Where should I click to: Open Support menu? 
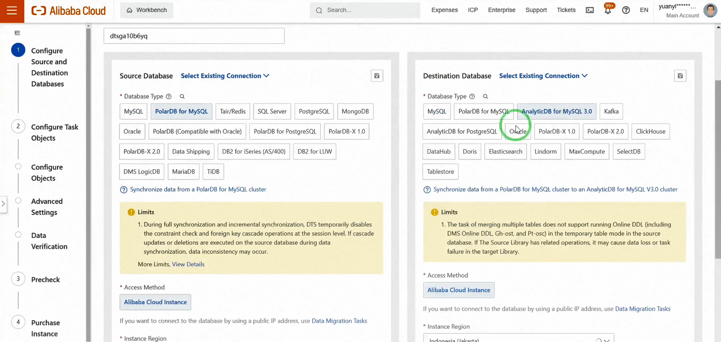point(536,10)
